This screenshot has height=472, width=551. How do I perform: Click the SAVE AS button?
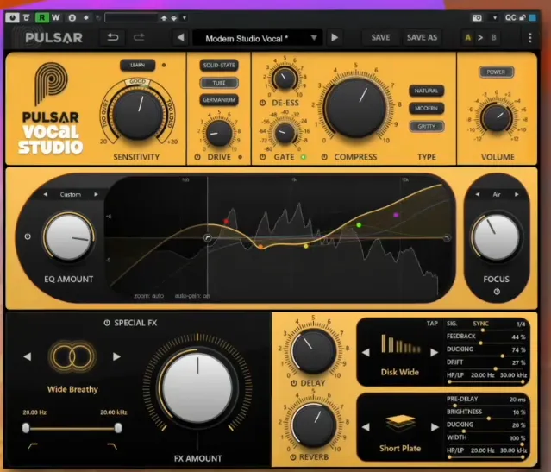click(422, 38)
